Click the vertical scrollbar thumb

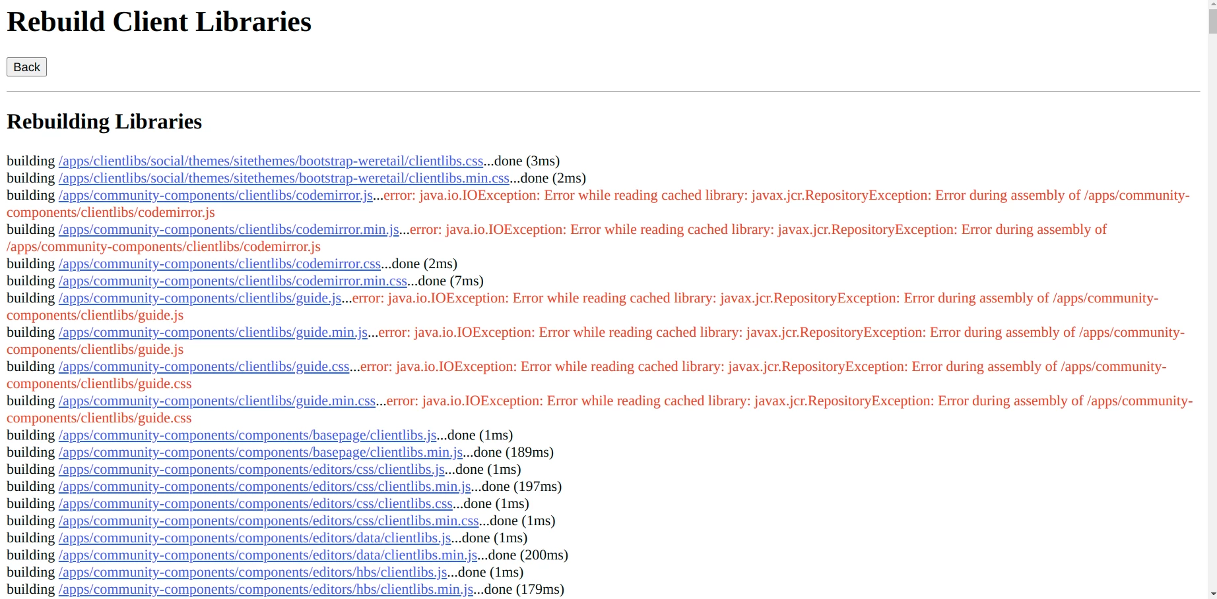(1212, 21)
